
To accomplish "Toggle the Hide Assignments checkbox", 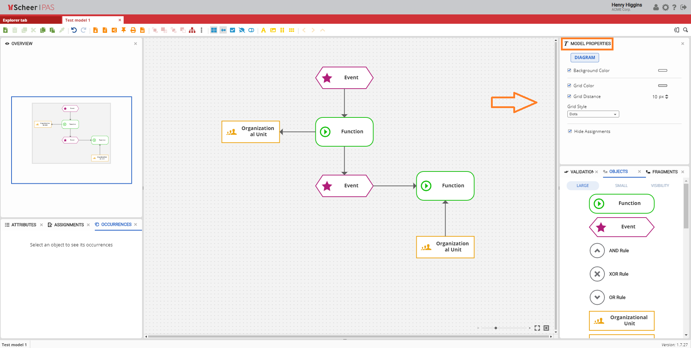I will point(570,131).
